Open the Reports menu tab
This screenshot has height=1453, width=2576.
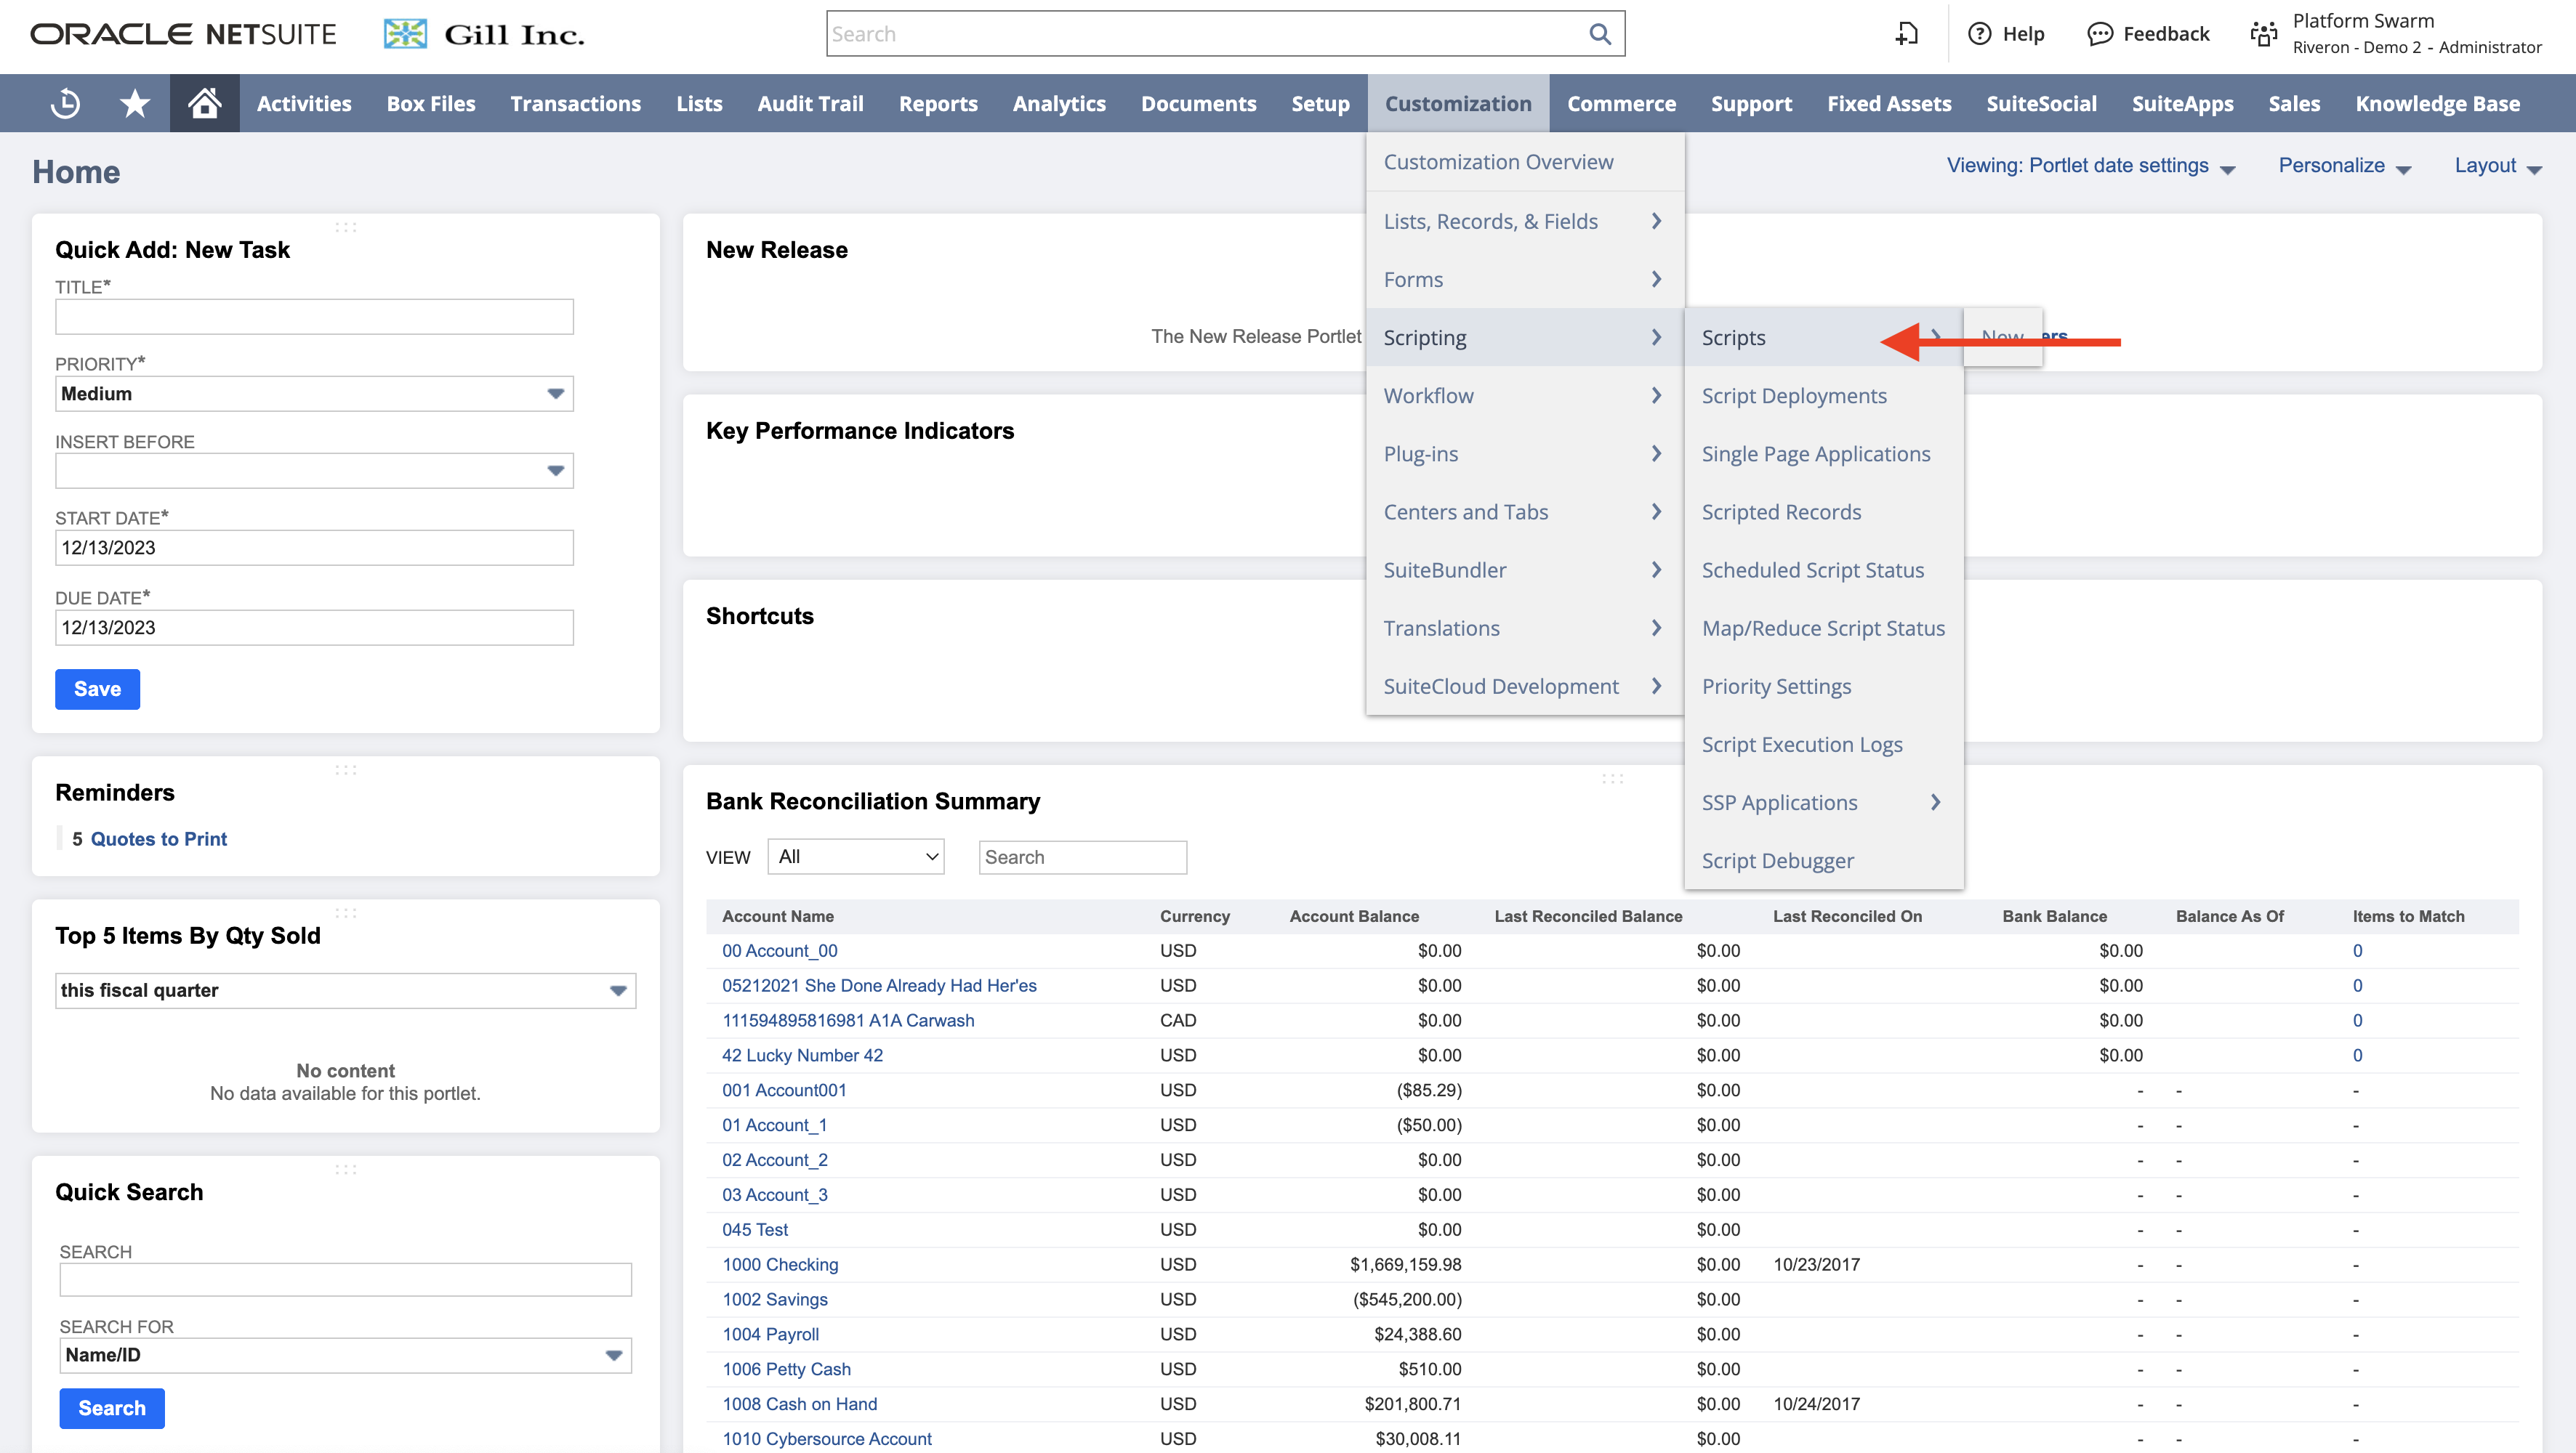937,103
